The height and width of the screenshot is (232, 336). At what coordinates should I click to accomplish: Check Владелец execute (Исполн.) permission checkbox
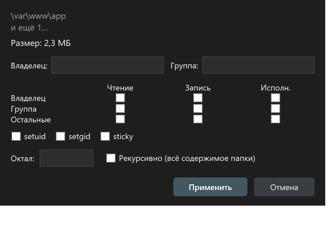(276, 98)
